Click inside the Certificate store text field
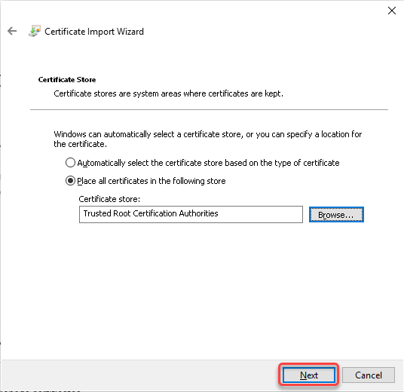The height and width of the screenshot is (392, 404). click(x=191, y=214)
